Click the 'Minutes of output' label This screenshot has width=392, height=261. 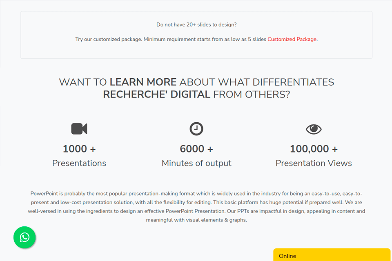(x=196, y=163)
